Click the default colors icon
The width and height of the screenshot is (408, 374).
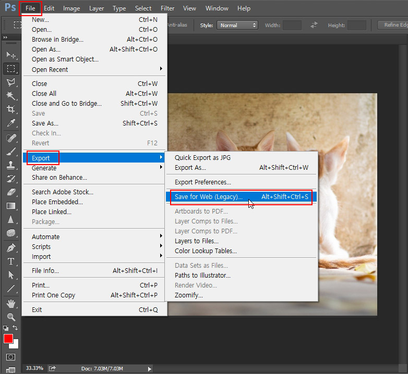5,328
